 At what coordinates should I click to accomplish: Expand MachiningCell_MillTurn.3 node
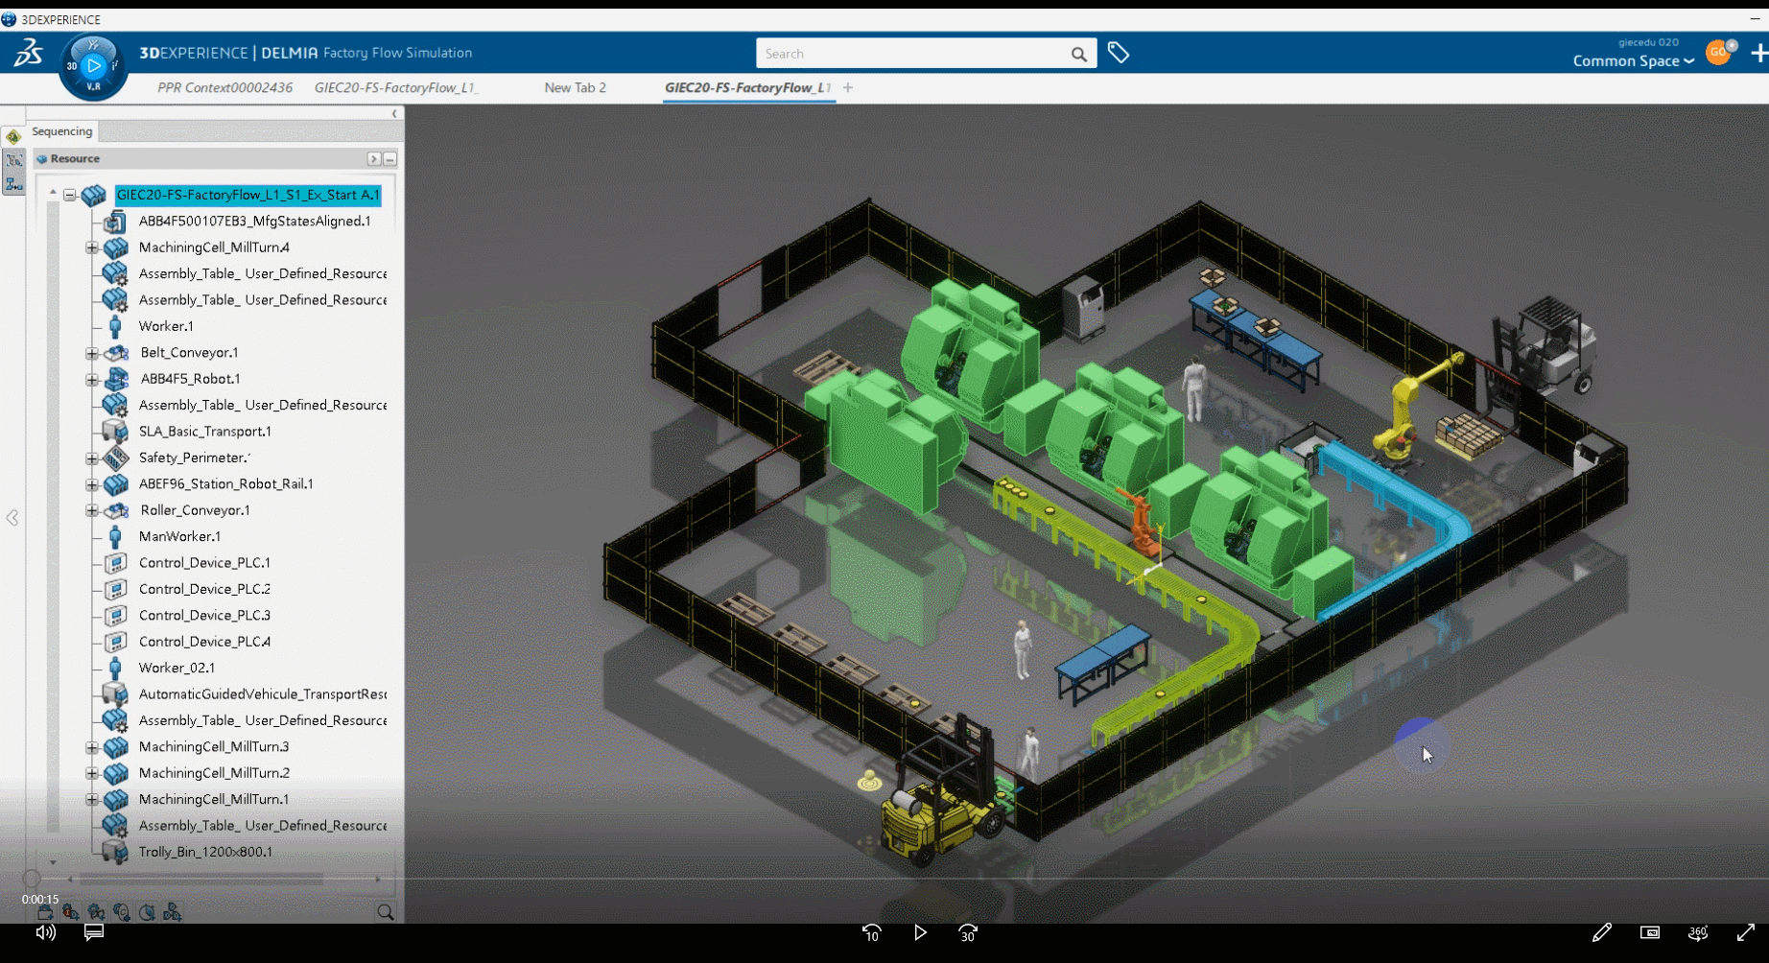tap(92, 747)
